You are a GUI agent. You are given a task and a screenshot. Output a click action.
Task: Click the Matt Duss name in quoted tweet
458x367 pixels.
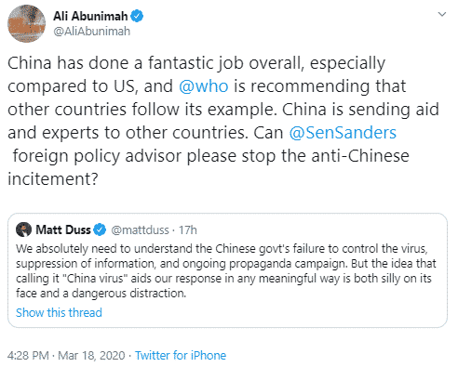(x=63, y=229)
